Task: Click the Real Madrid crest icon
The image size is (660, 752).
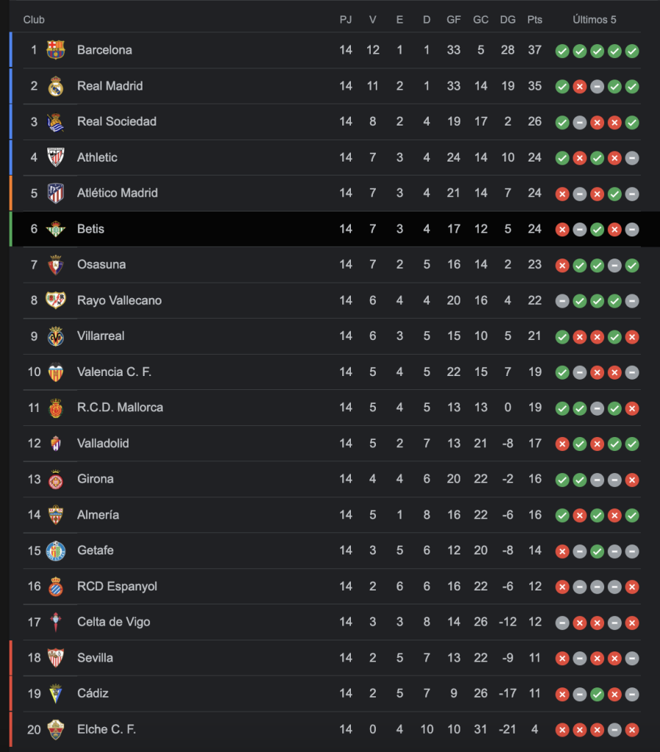Action: pos(56,86)
